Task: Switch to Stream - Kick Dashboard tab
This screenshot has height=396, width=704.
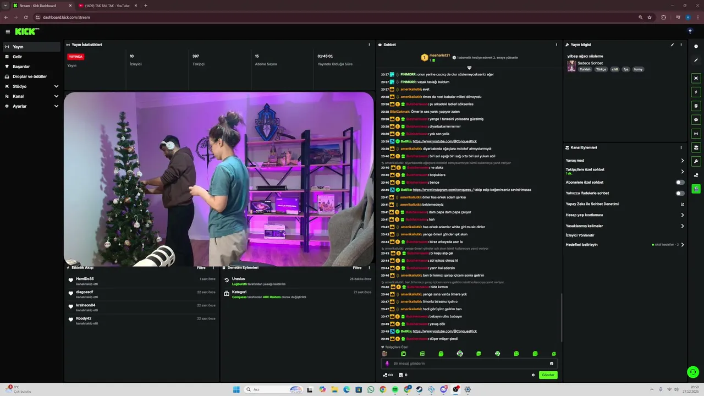Action: 42,5
